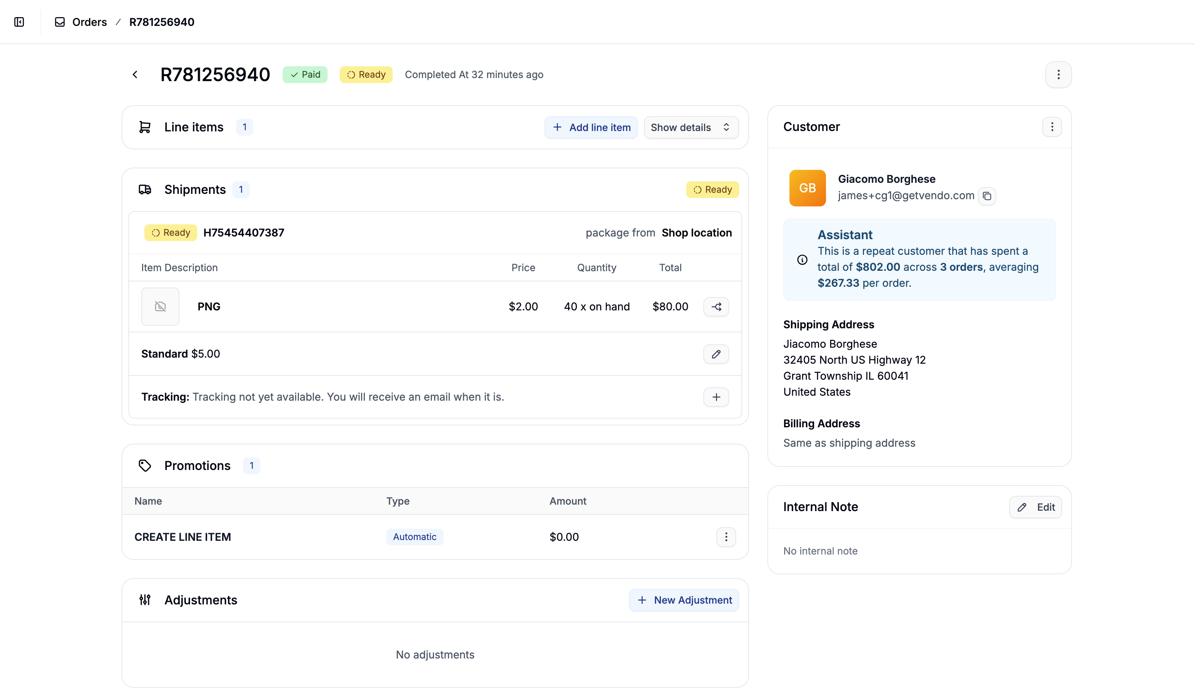Click the Add line item button

[x=591, y=127]
